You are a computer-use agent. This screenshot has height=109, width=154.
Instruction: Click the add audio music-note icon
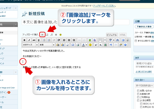click(x=52, y=35)
